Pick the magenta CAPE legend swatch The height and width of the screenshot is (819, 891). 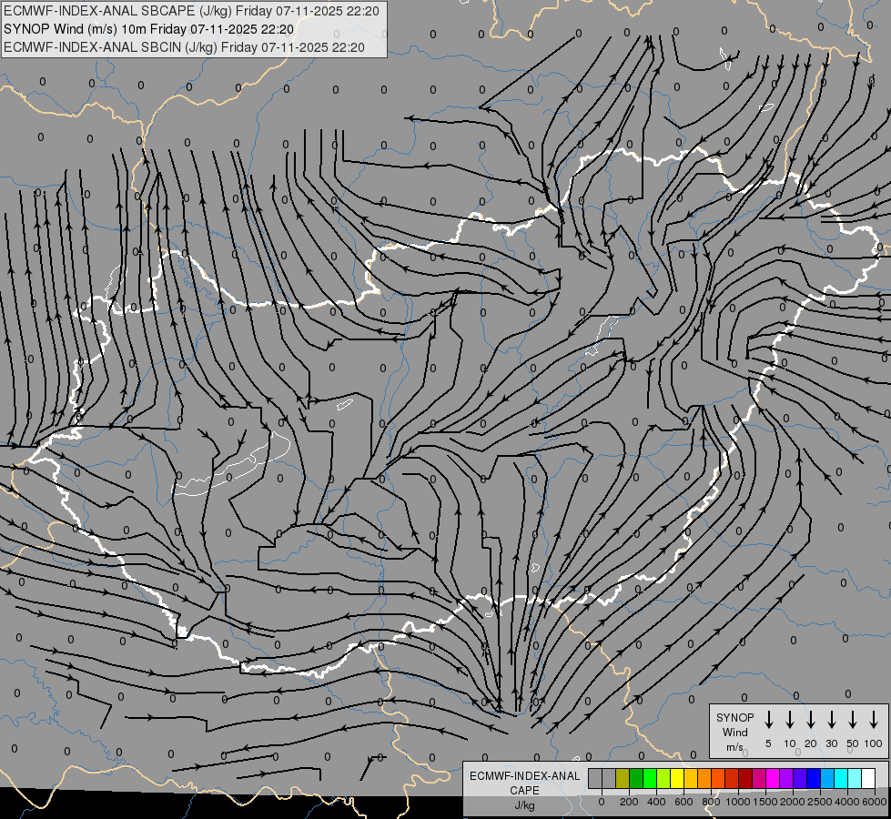click(x=773, y=778)
